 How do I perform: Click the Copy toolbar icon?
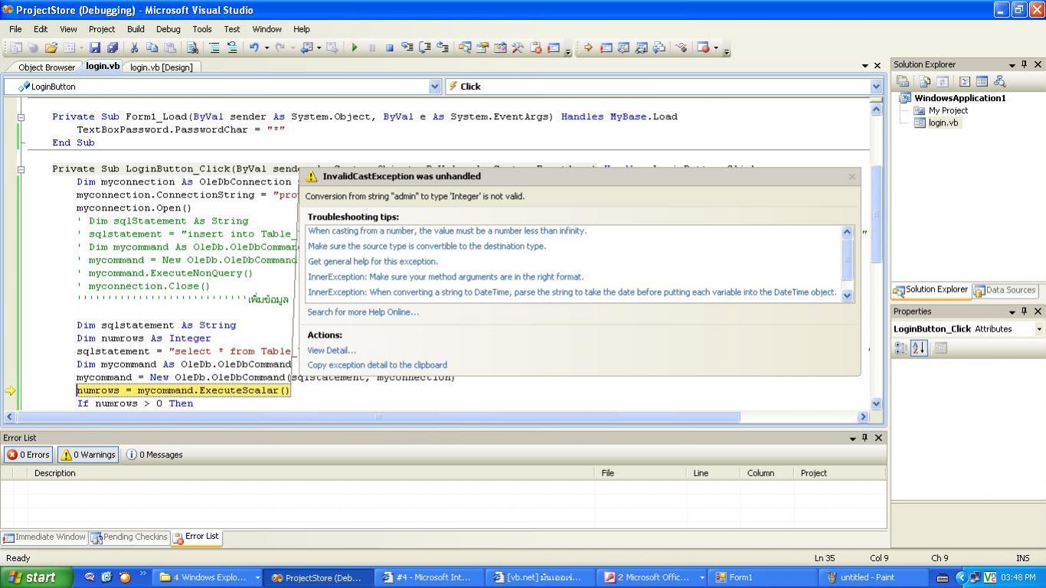(x=152, y=47)
